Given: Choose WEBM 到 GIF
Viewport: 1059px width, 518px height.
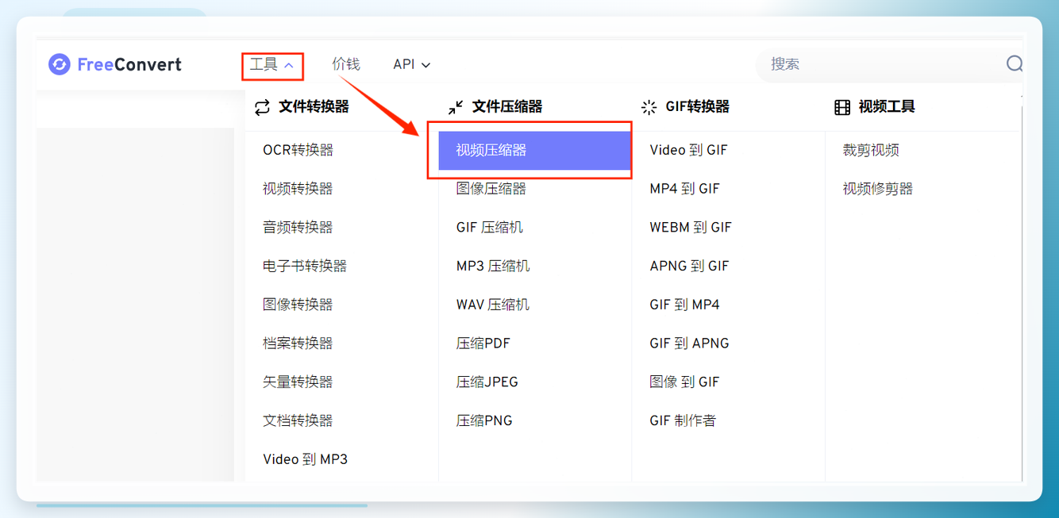Looking at the screenshot, I should click(x=691, y=228).
